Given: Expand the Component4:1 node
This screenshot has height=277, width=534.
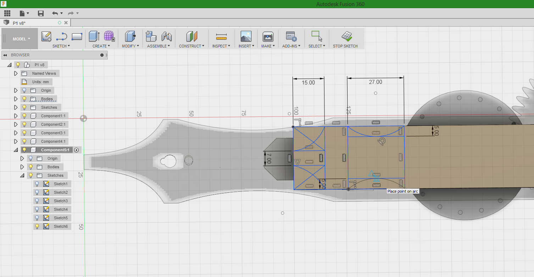Looking at the screenshot, I should [16, 141].
